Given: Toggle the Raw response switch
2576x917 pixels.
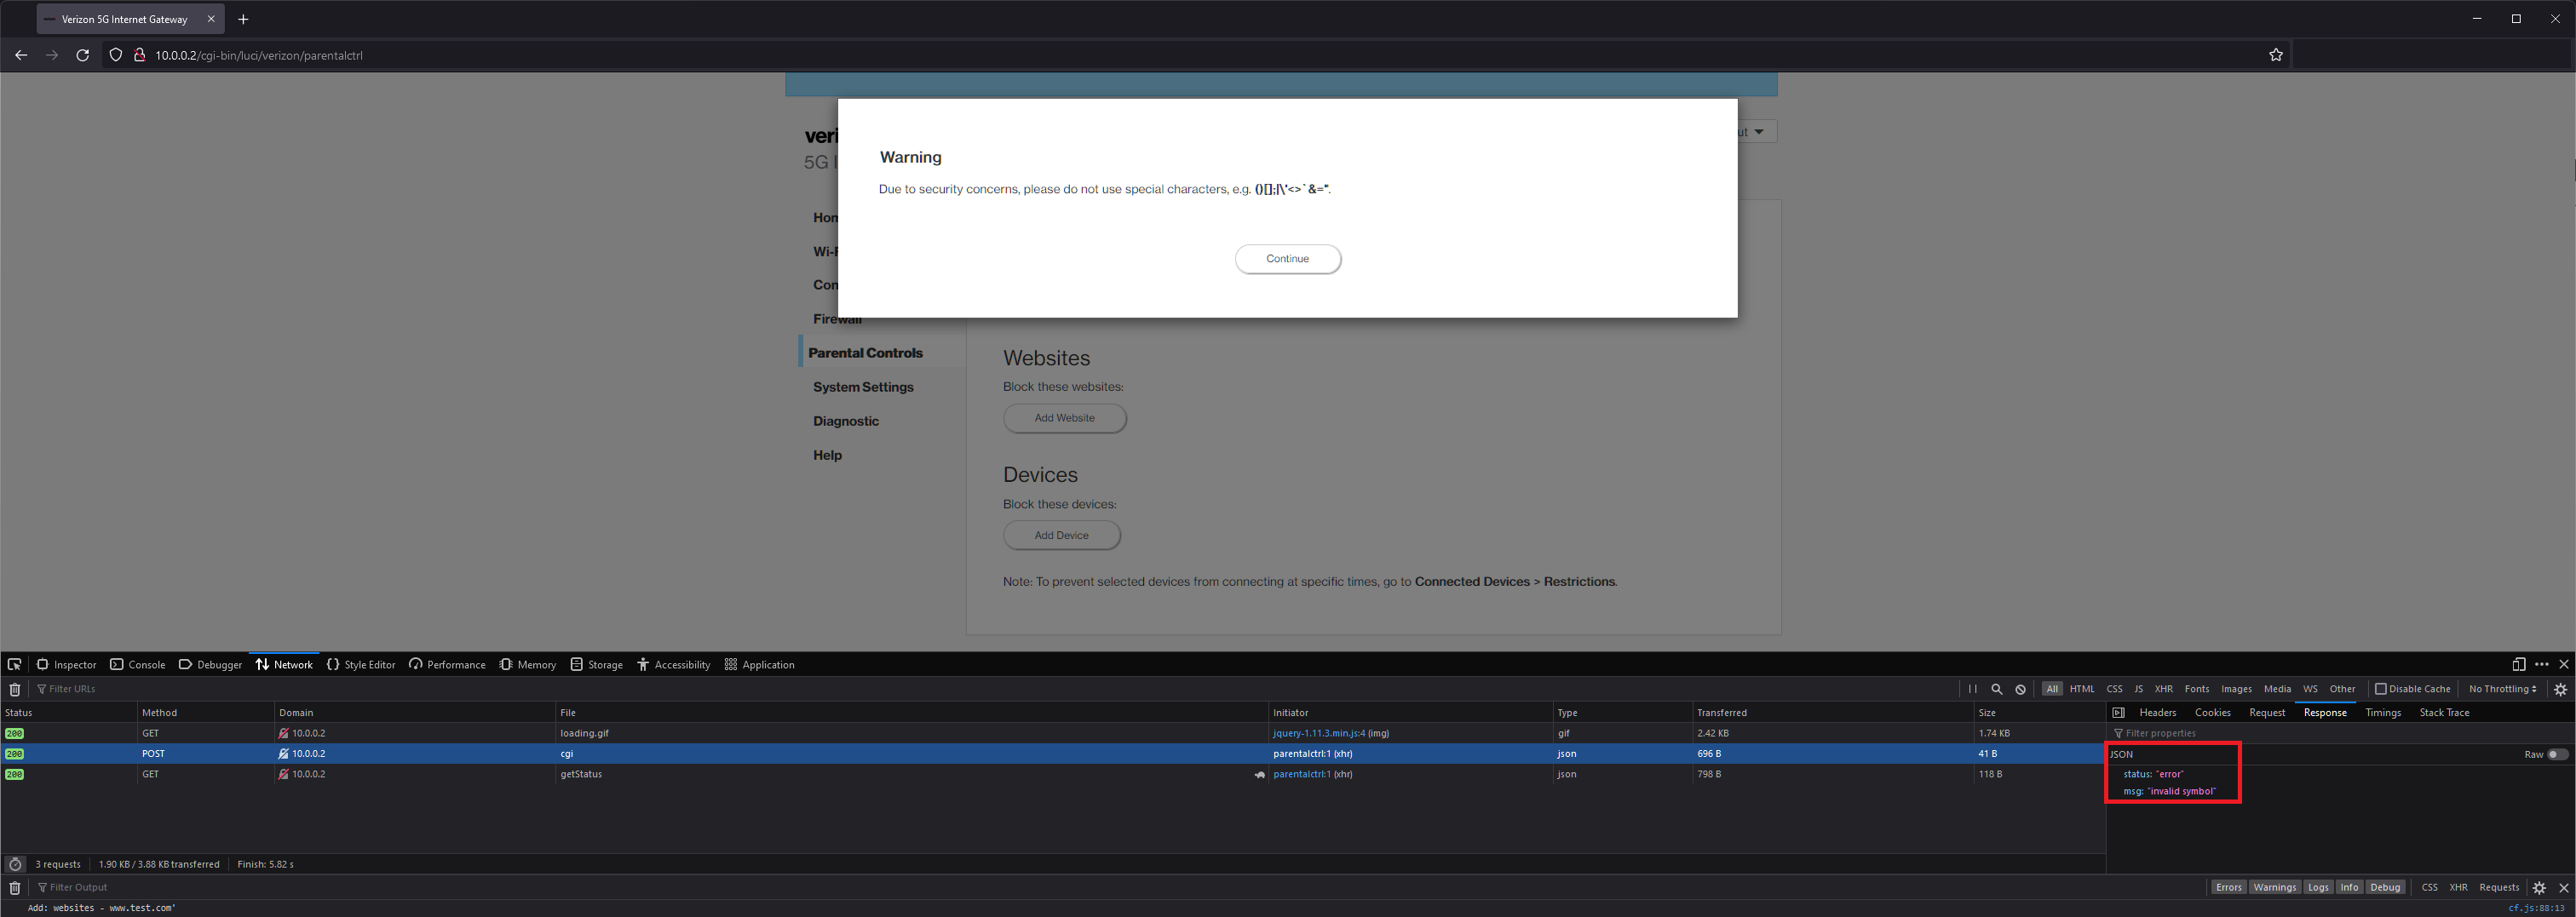Looking at the screenshot, I should click(2556, 754).
